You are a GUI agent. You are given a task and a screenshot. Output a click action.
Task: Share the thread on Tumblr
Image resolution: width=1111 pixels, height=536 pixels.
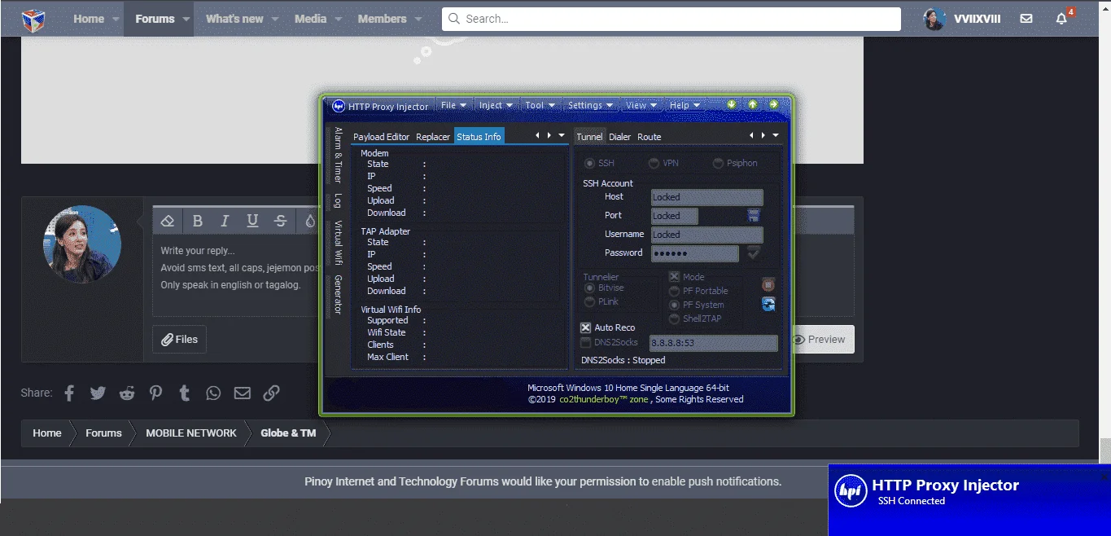coord(185,393)
